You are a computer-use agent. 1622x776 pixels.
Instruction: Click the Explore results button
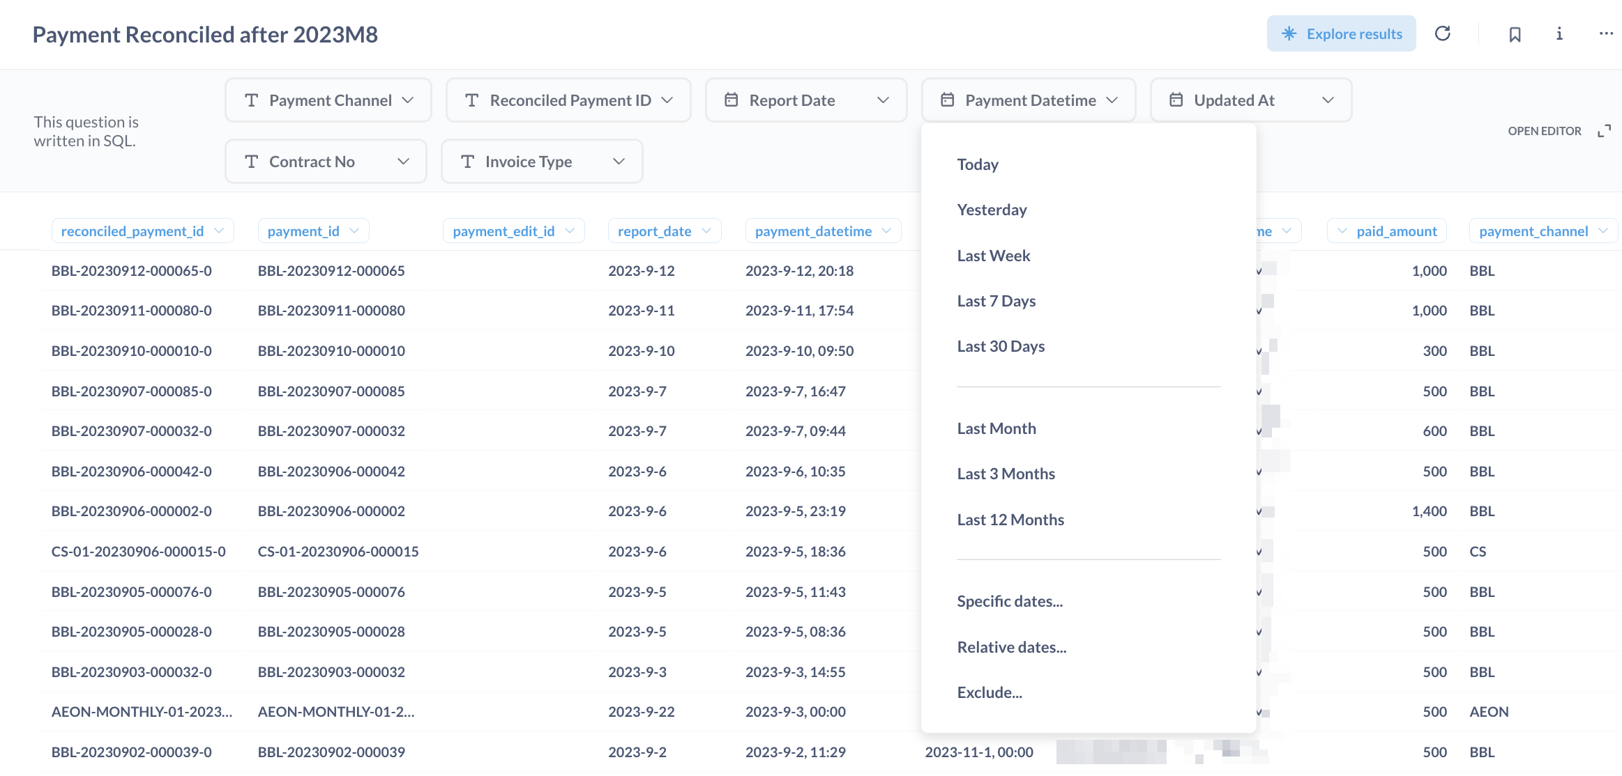1341,34
